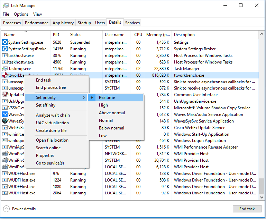Choose Set affinity

pos(56,105)
